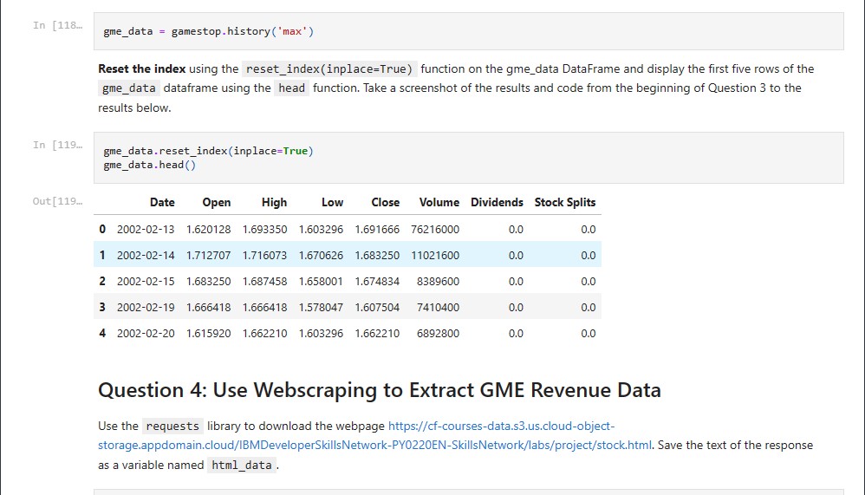
Task: Select the Open column header
Action: click(x=217, y=203)
